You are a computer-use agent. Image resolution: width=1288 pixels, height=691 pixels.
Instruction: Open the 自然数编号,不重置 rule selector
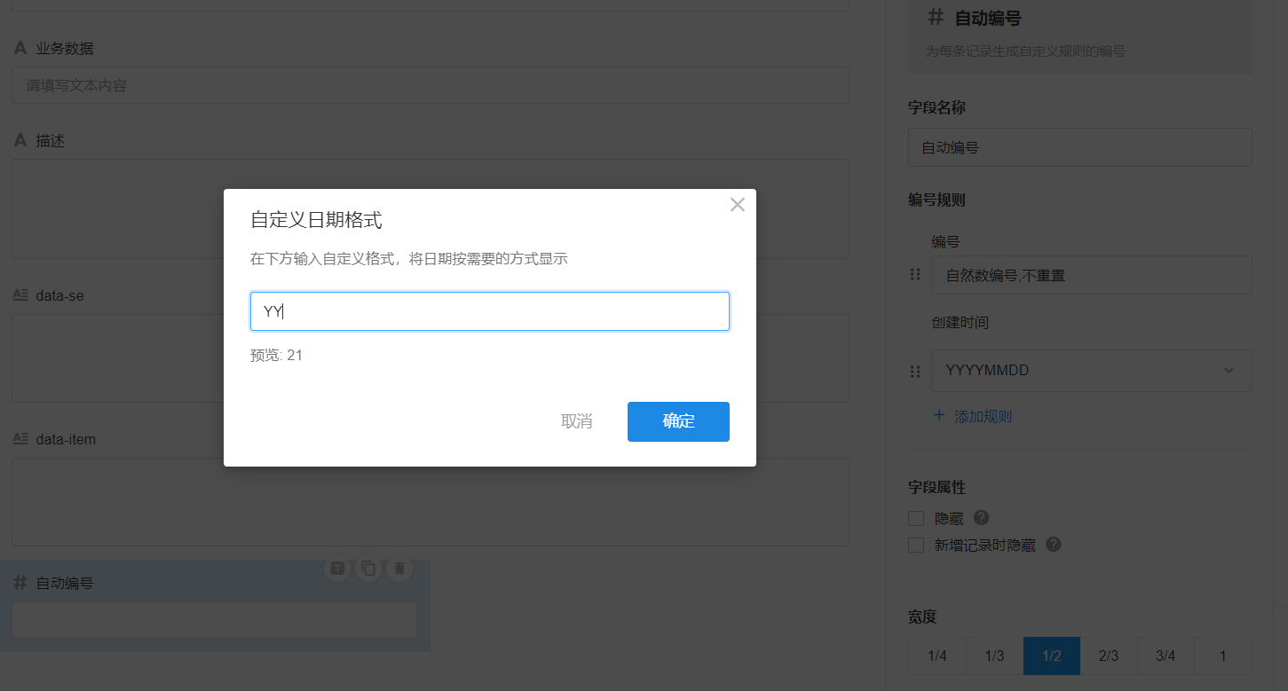coord(1091,275)
